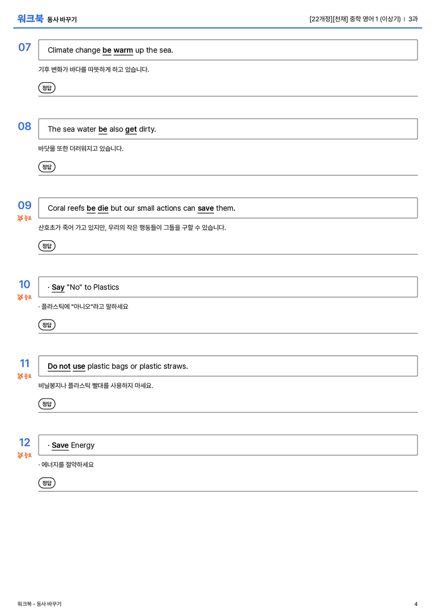435x616 pixels.
Task: Click the 정답 badge under question 12
Action: (46, 483)
